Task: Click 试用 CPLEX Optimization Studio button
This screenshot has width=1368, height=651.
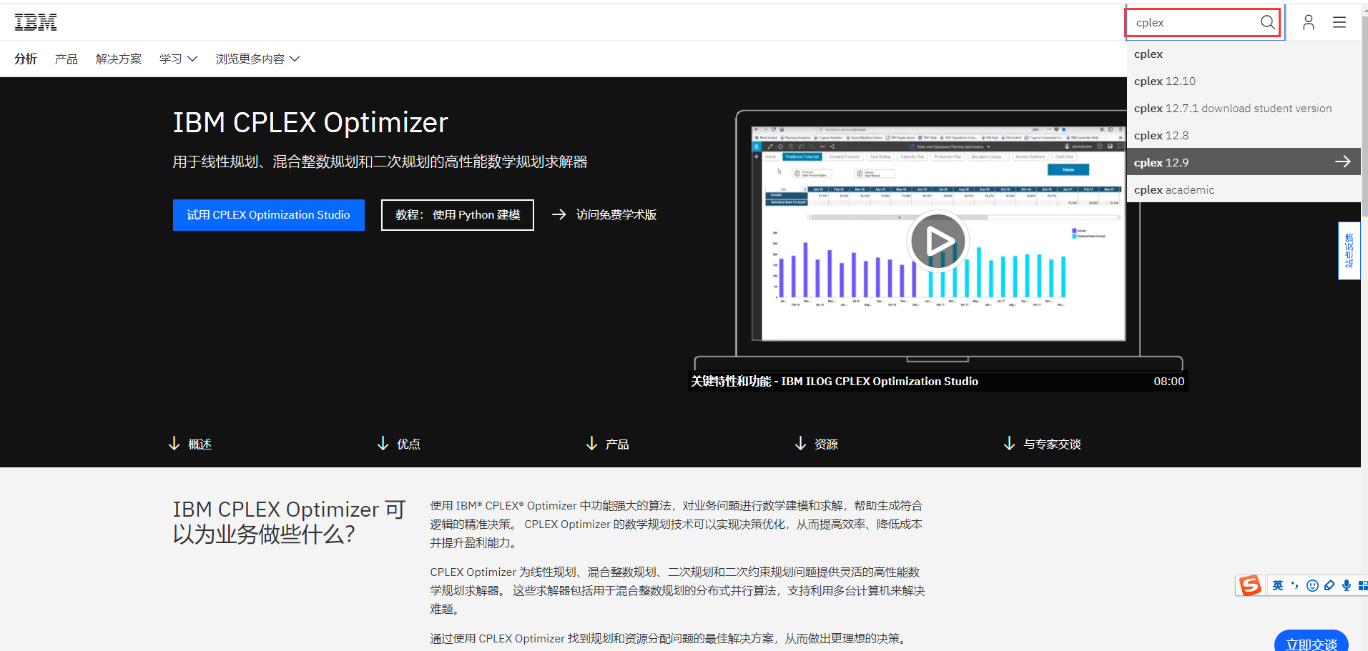Action: click(268, 214)
